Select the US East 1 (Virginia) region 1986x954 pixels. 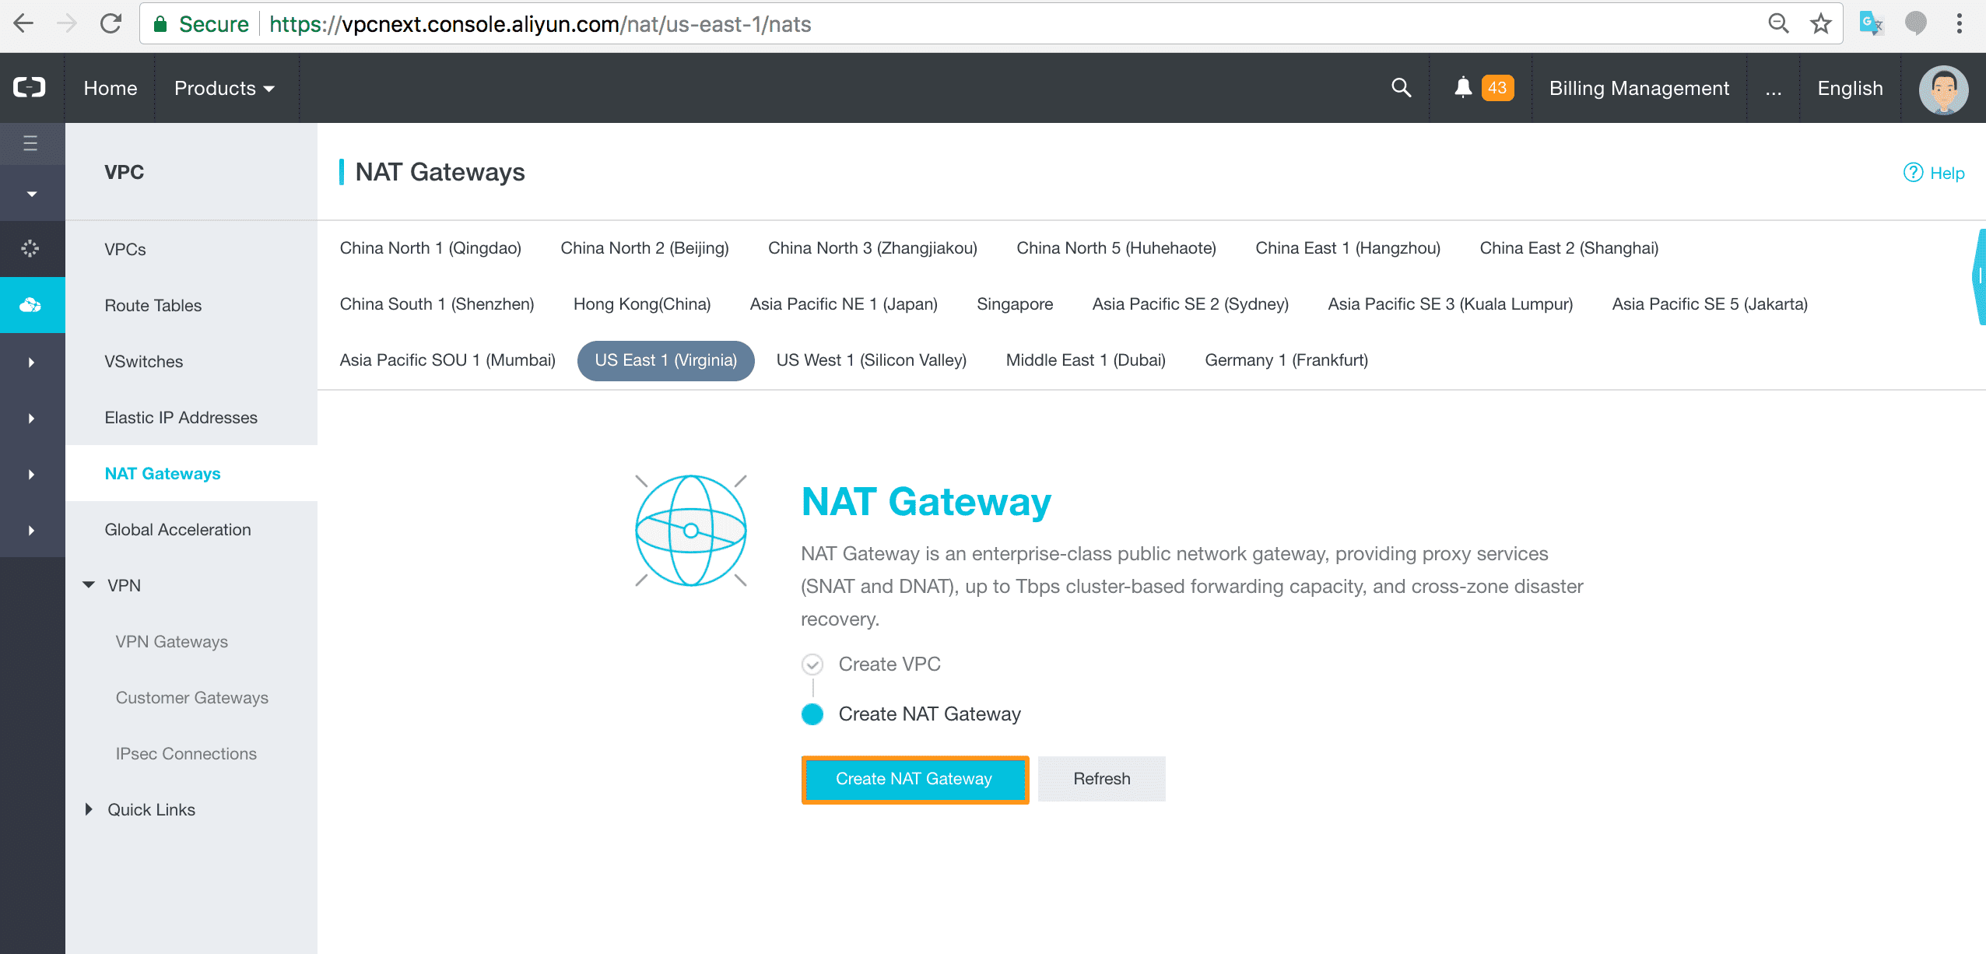tap(666, 360)
